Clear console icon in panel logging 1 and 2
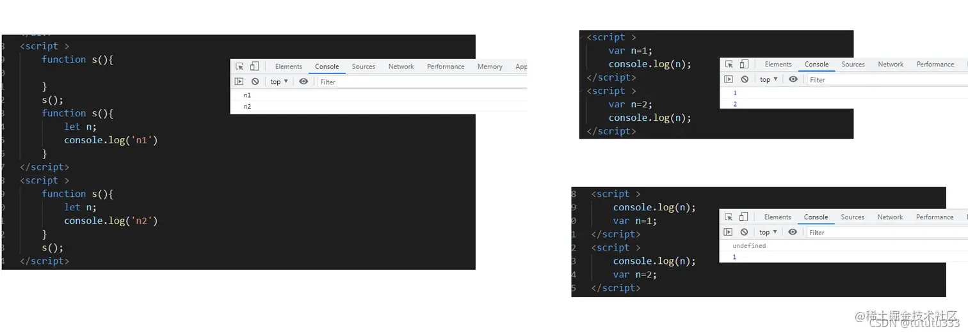 [745, 79]
